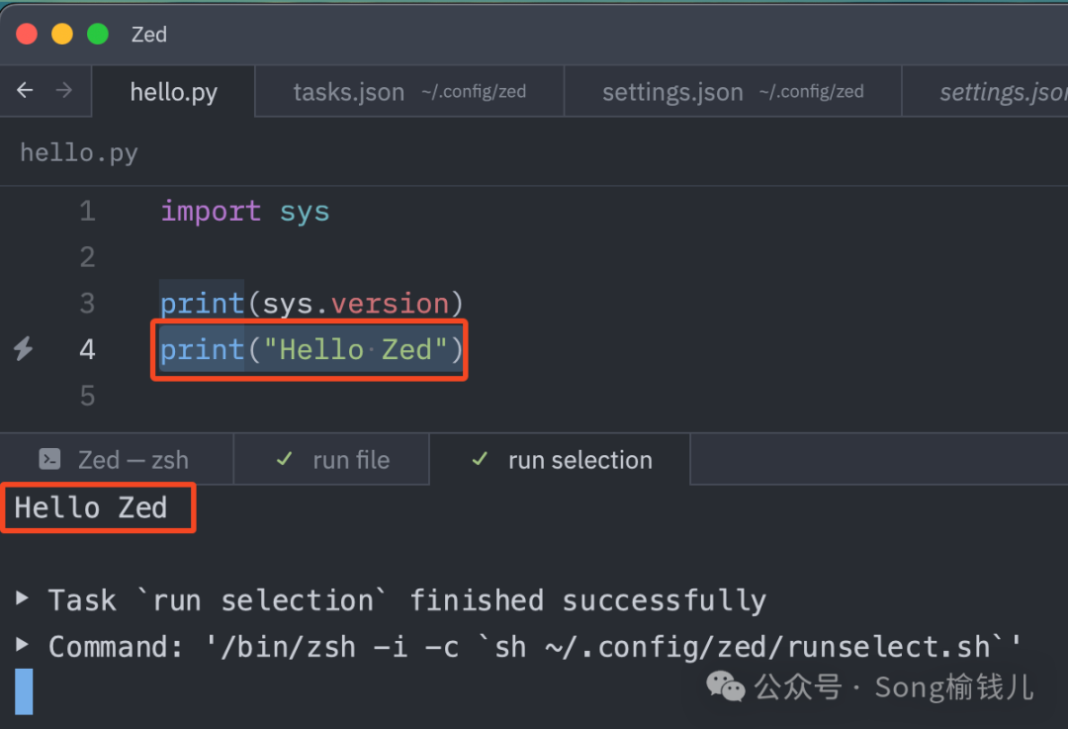
Task: Click the lightning bolt run indicator on line 4
Action: [x=23, y=349]
